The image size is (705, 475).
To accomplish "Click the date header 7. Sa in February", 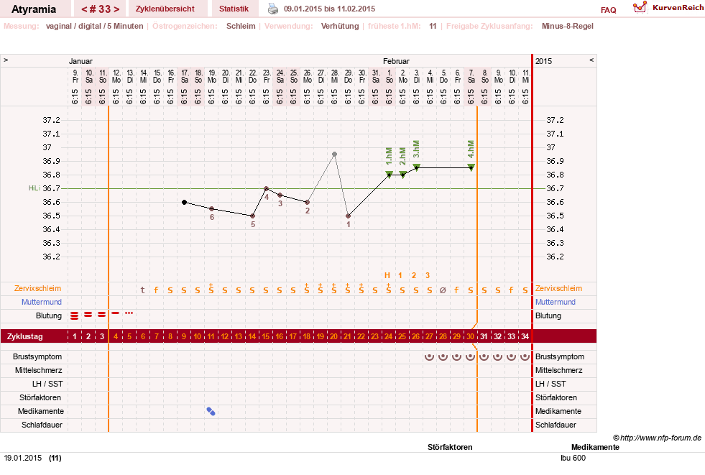I will [471, 76].
